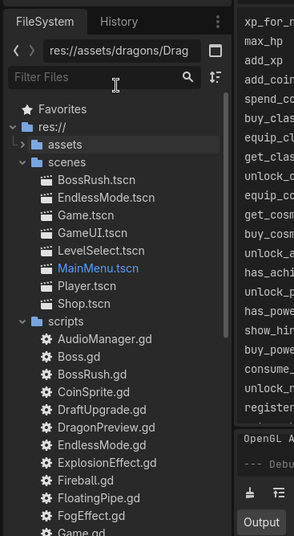Click the Filter Files search field
This screenshot has height=536, width=294.
pyautogui.click(x=104, y=77)
